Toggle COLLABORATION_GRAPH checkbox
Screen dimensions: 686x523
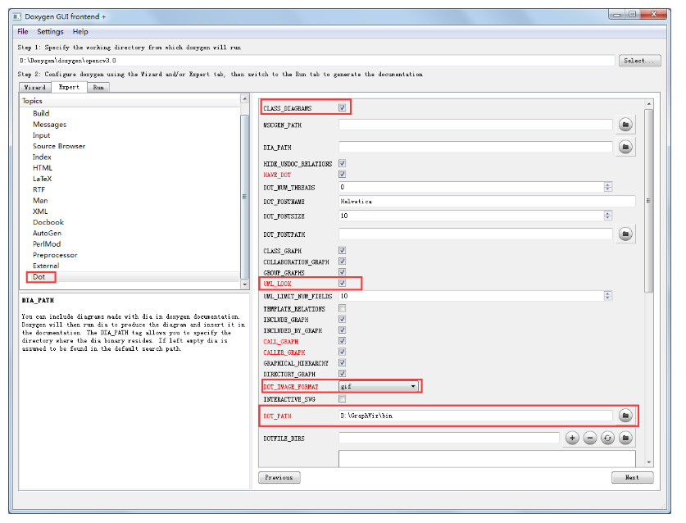click(x=342, y=261)
